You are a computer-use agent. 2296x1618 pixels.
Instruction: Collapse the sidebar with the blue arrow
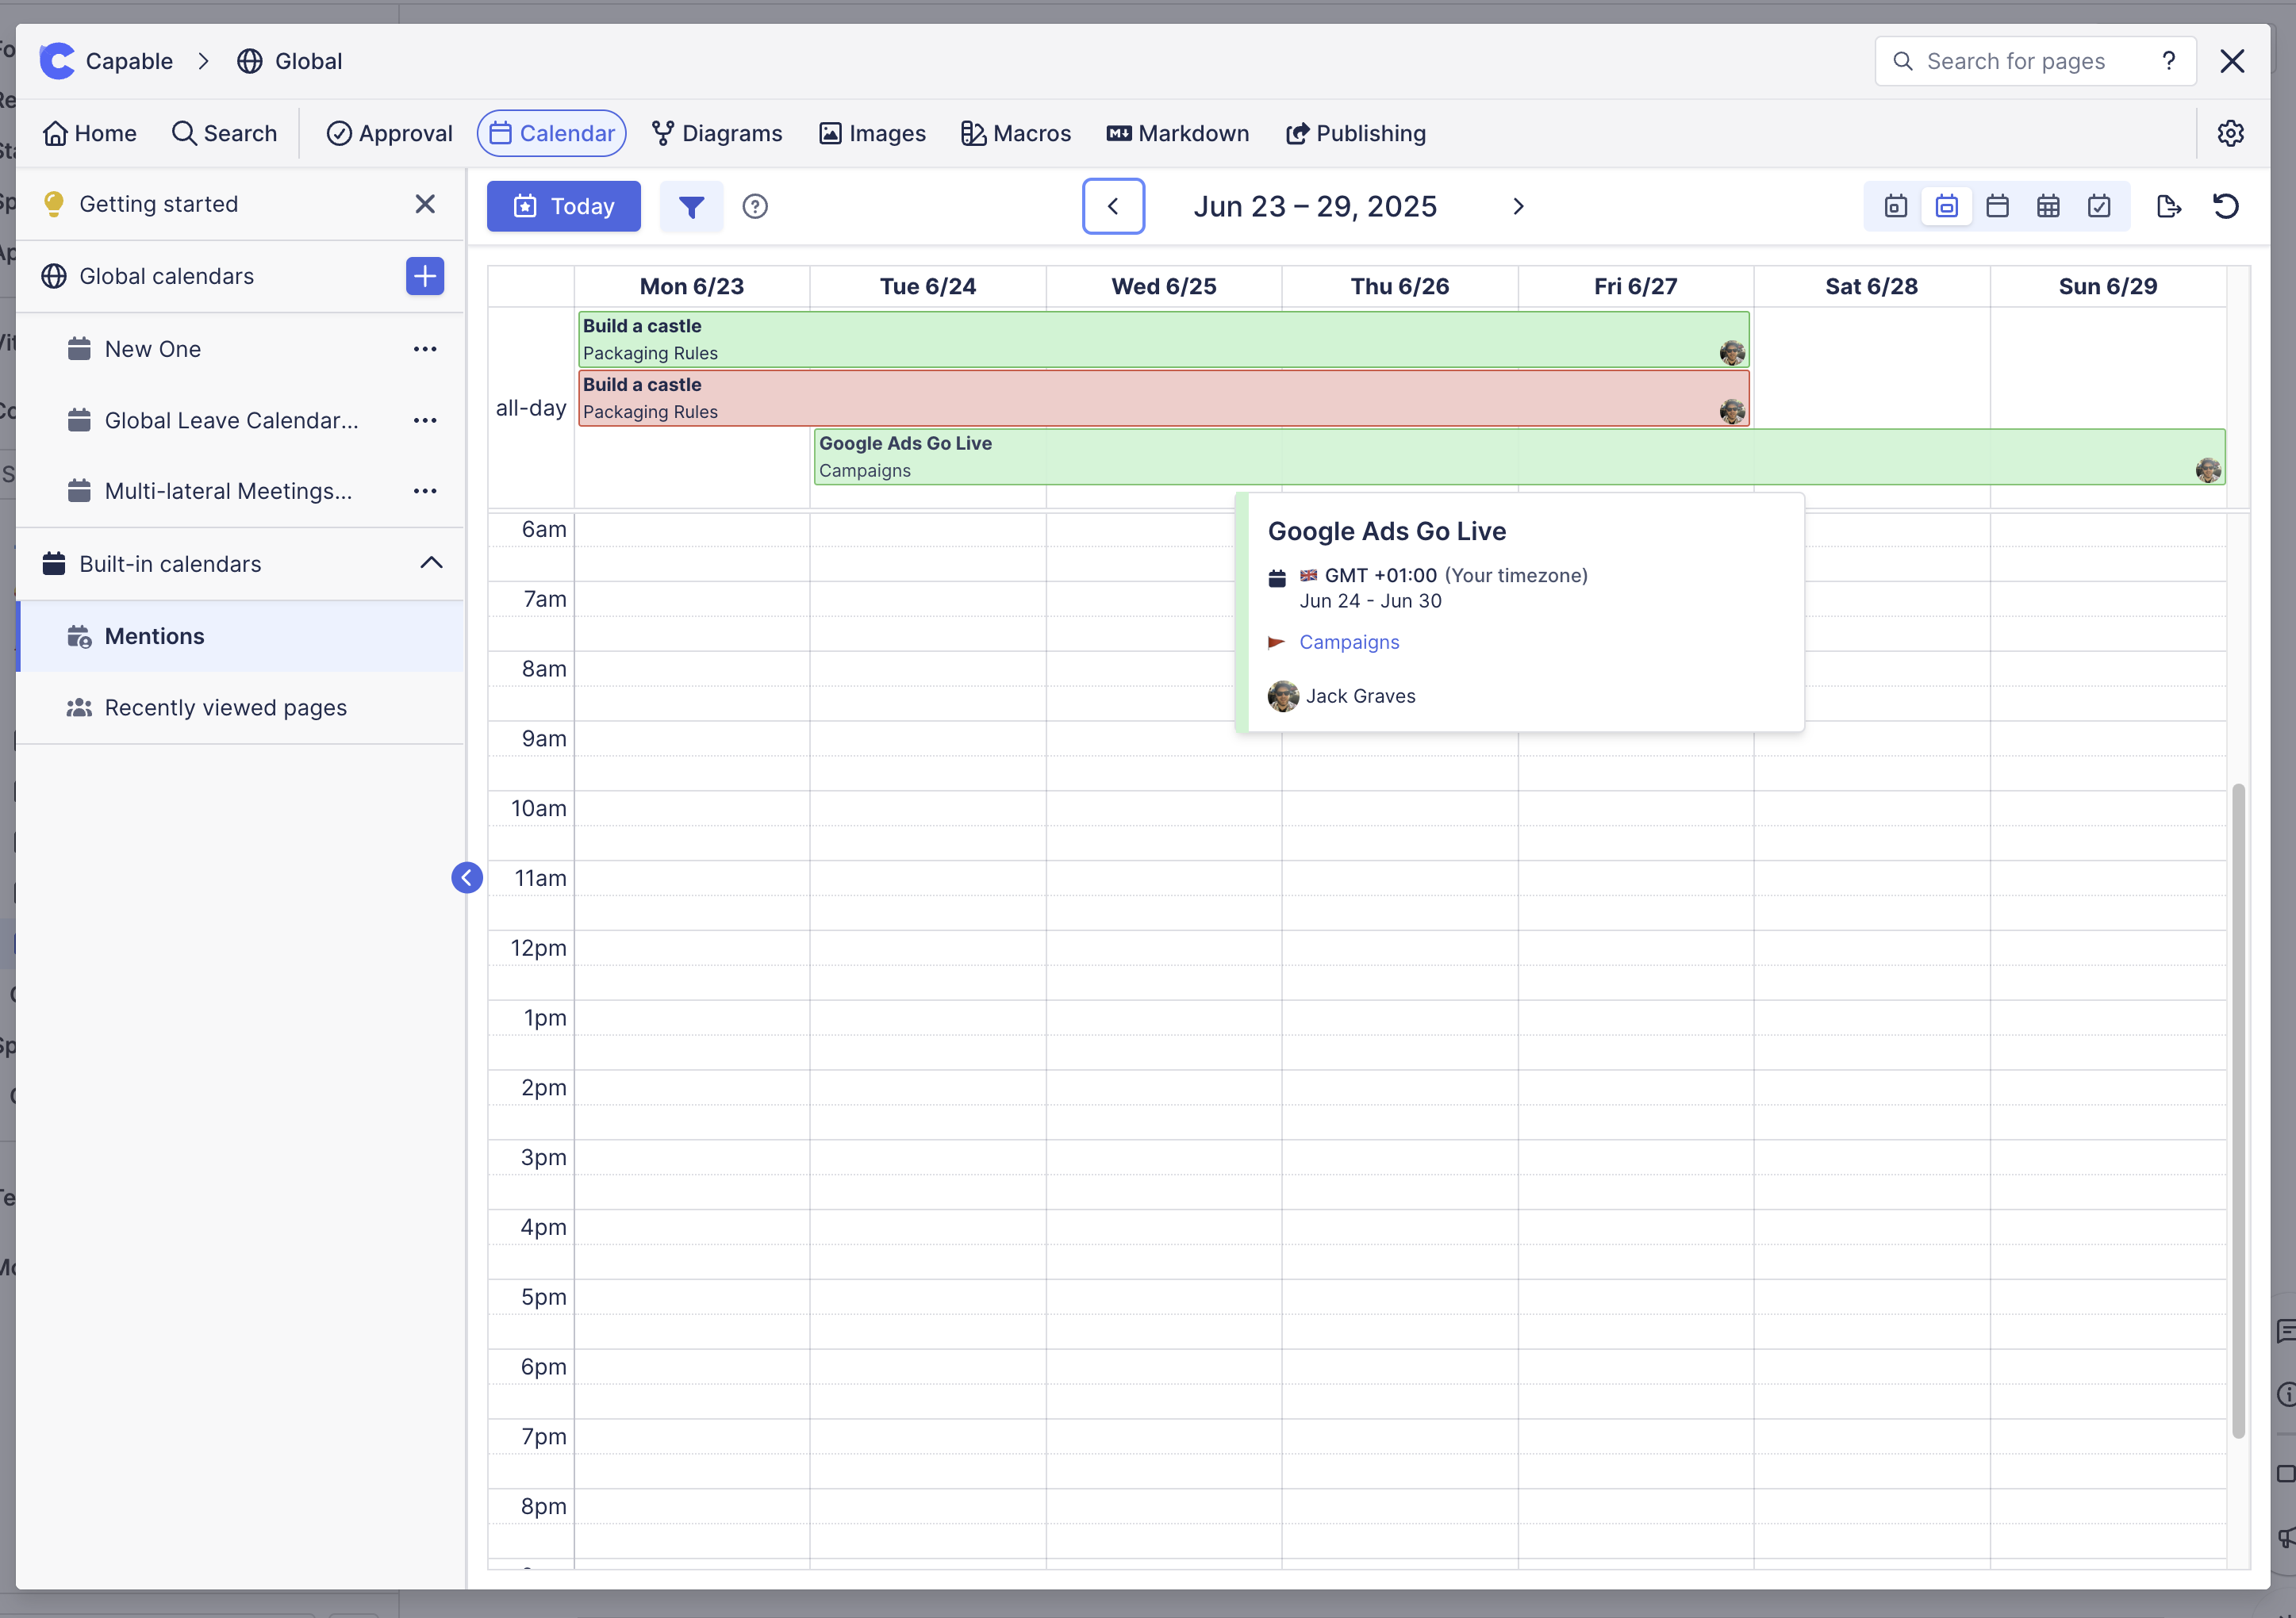(x=466, y=877)
